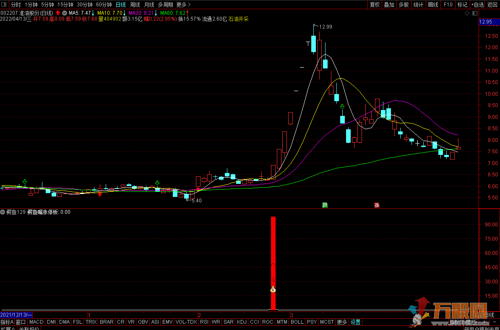Switch to the 分时 intraday view

16,5
